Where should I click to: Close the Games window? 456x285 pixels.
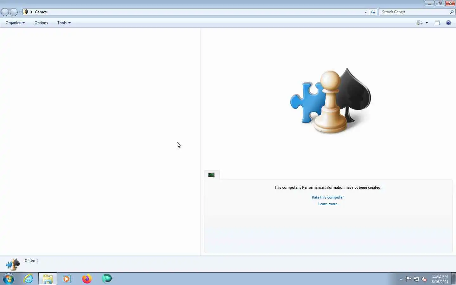[x=450, y=3]
